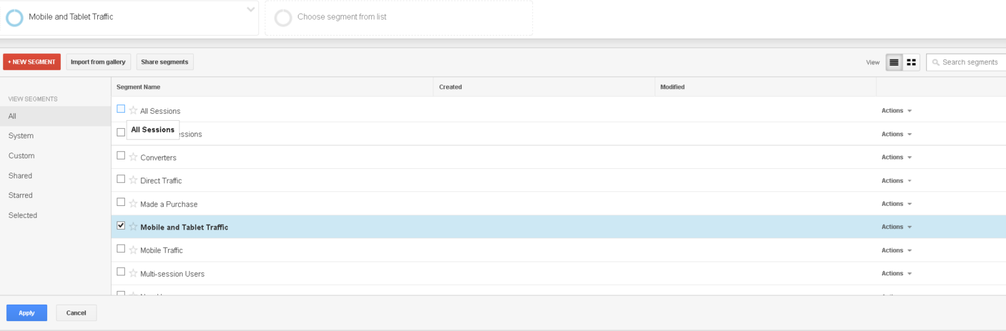
Task: Open segment dropdown chevron for Mobile and Tablet Traffic
Action: coord(250,9)
